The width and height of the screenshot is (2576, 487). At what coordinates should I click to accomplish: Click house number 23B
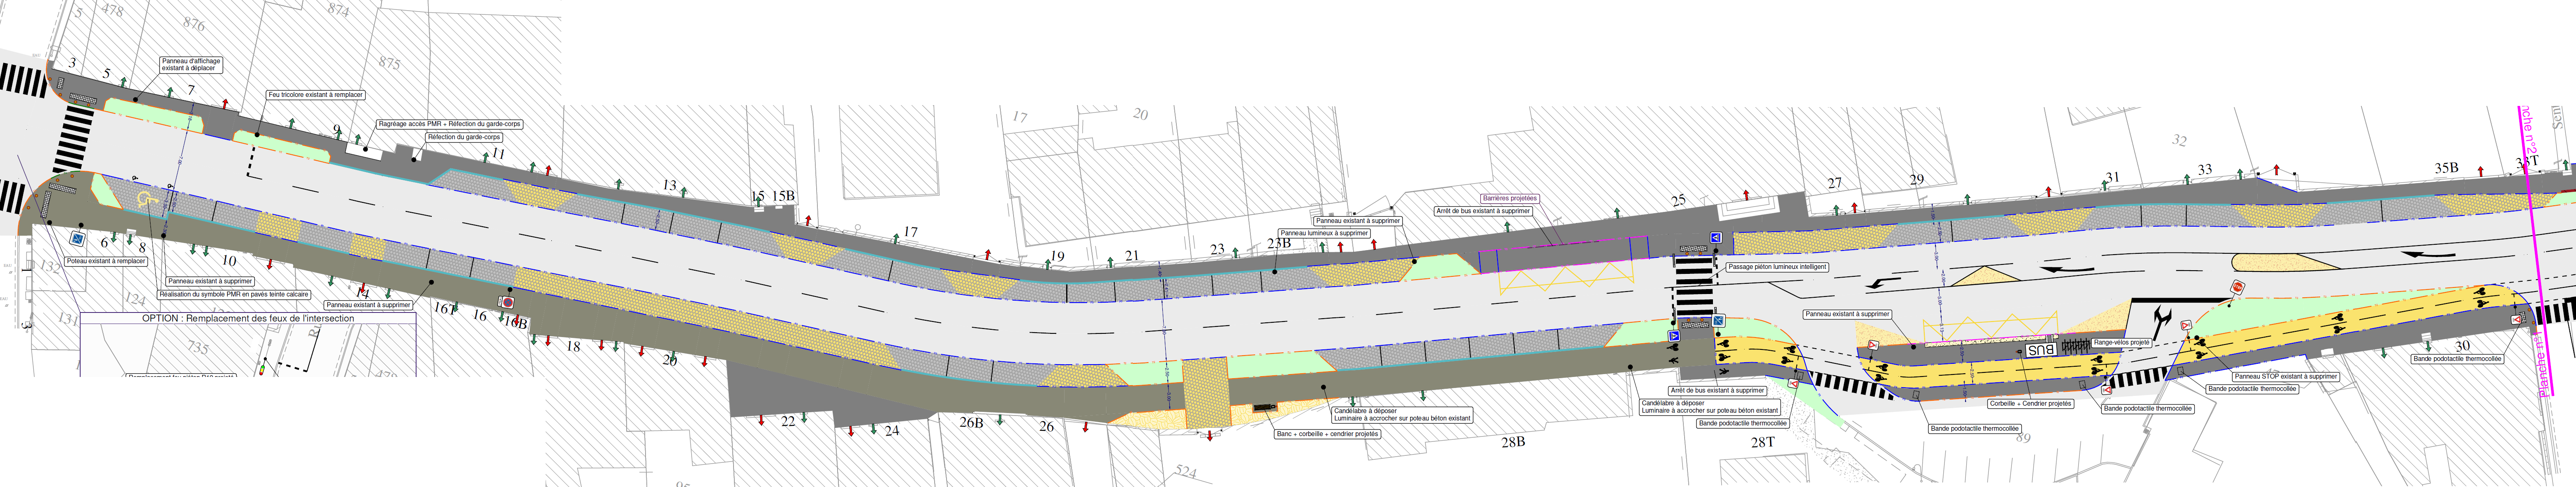tap(1279, 243)
